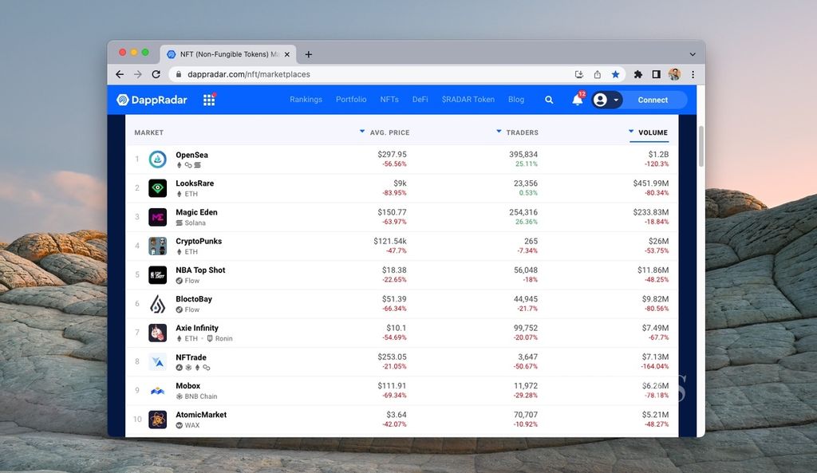Click the NFTrade logo
This screenshot has height=473, width=817.
click(x=157, y=361)
